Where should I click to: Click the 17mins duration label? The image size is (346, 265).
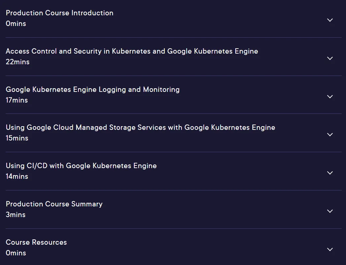coord(17,100)
